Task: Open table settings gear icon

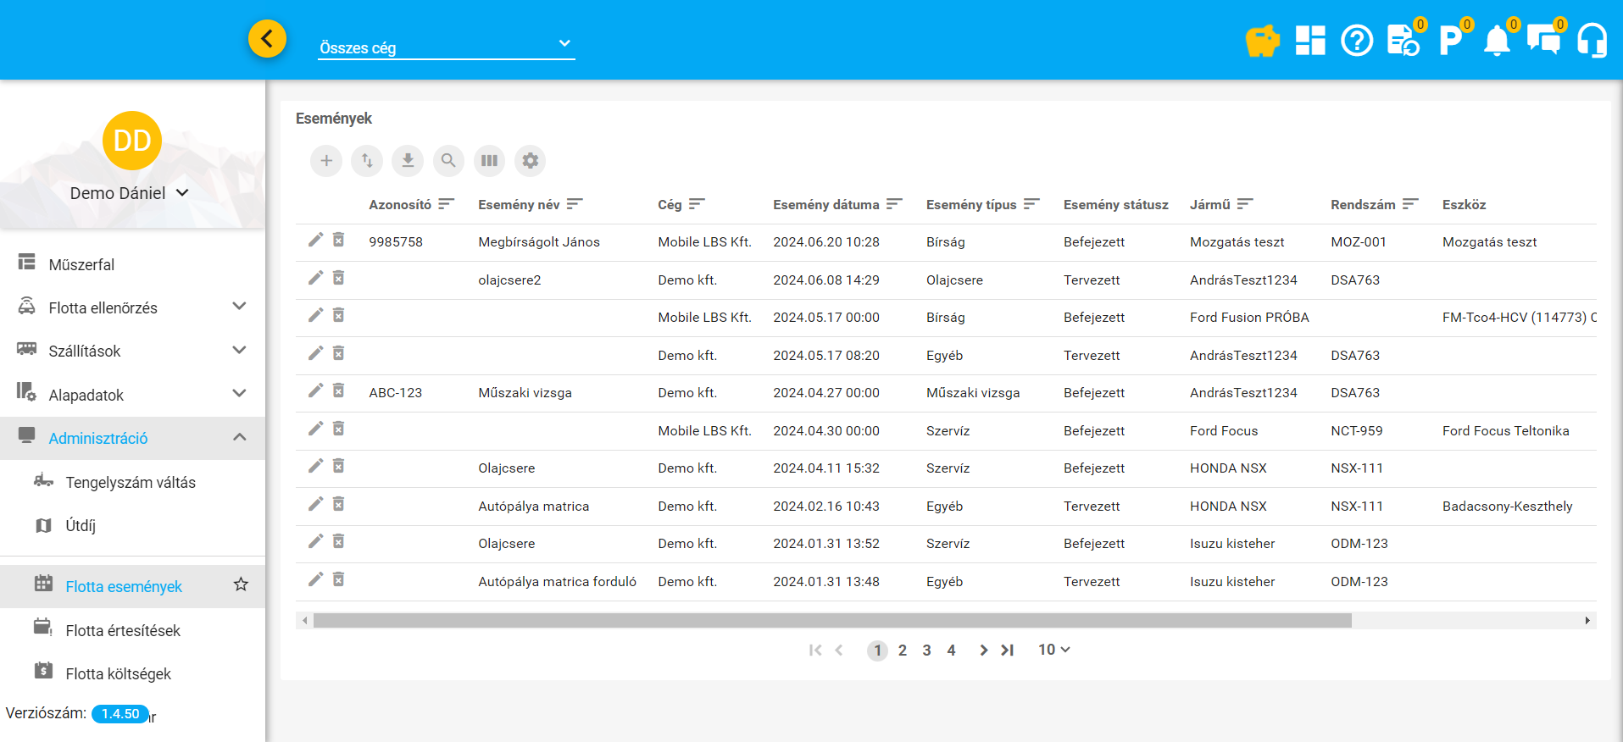Action: (530, 160)
